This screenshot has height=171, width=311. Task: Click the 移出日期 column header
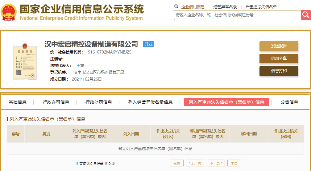coord(249,134)
